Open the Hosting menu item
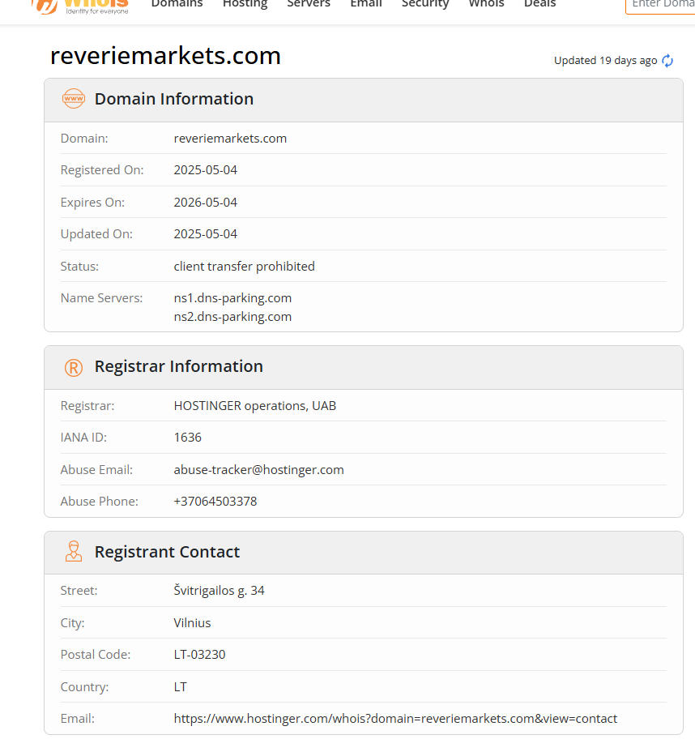 pos(245,4)
